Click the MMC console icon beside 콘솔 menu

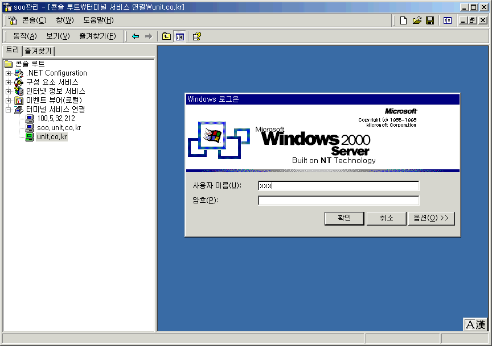pyautogui.click(x=13, y=20)
